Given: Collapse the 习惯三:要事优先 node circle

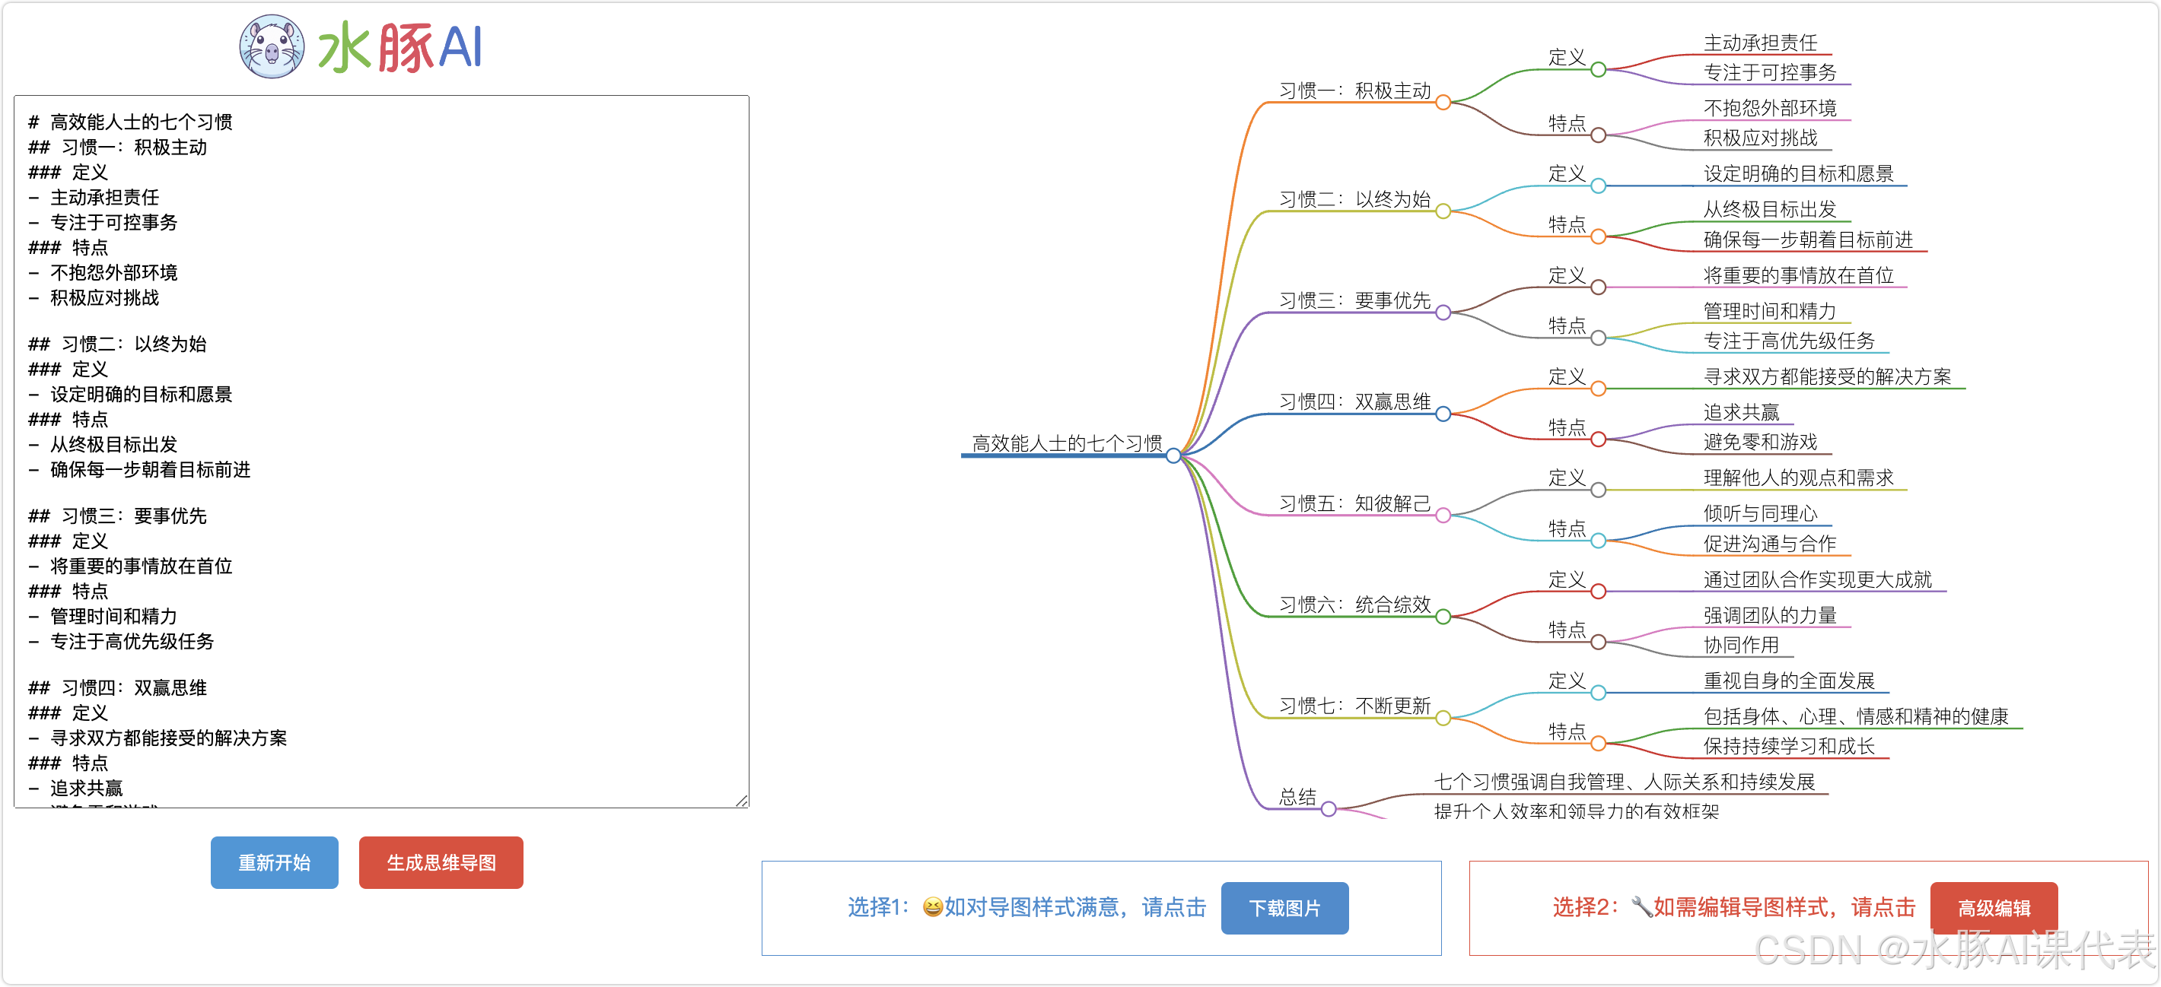Looking at the screenshot, I should (x=1443, y=313).
